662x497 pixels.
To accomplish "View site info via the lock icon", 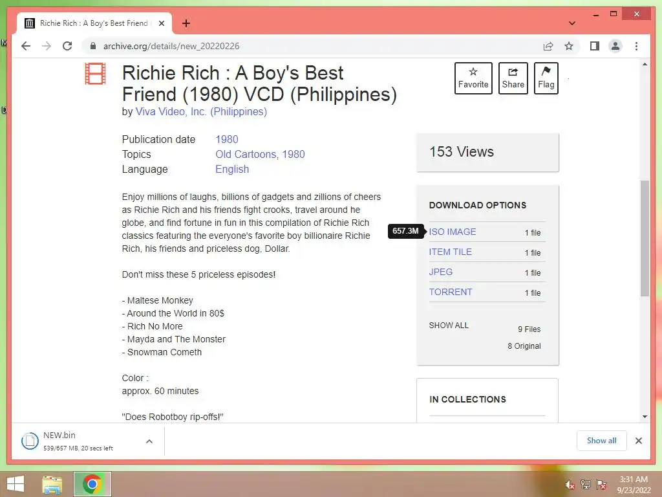I will [93, 46].
